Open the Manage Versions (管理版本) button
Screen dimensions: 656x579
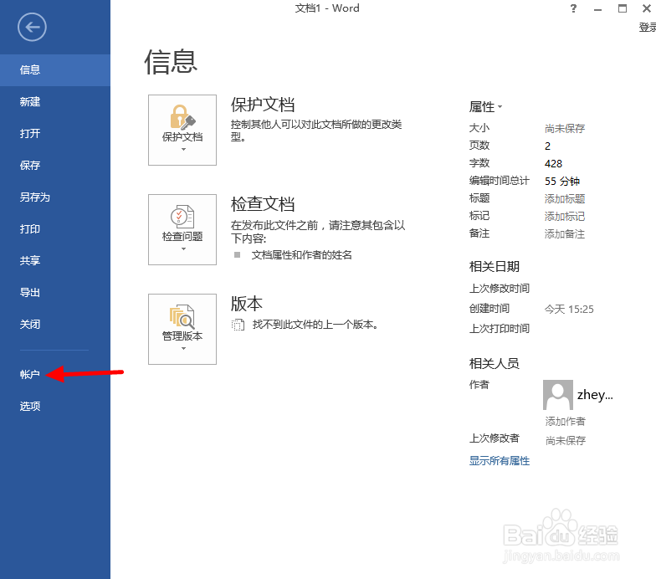(x=182, y=330)
